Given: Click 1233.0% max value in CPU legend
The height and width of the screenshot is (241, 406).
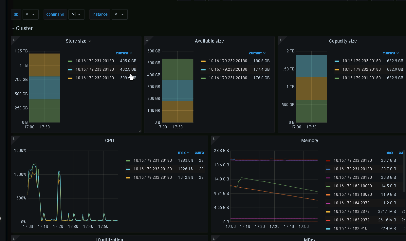Looking at the screenshot, I should point(186,160).
